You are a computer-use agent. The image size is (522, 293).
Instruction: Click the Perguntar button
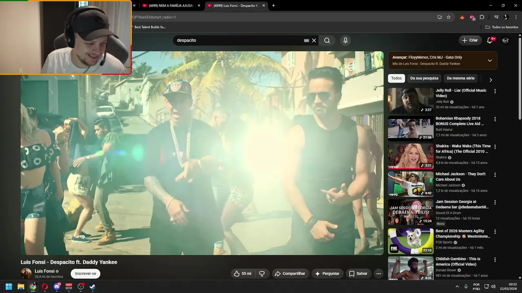tap(327, 273)
